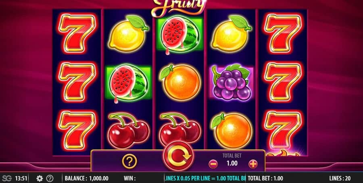Image resolution: width=363 pixels, height=183 pixels.
Task: Open settings gear in the bottom bar
Action: [40, 179]
